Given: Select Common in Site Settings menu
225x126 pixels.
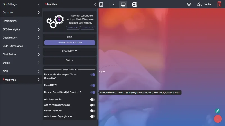Looking at the screenshot, I should click(x=21, y=13).
